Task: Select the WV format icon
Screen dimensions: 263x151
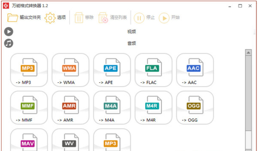Action: (70, 142)
